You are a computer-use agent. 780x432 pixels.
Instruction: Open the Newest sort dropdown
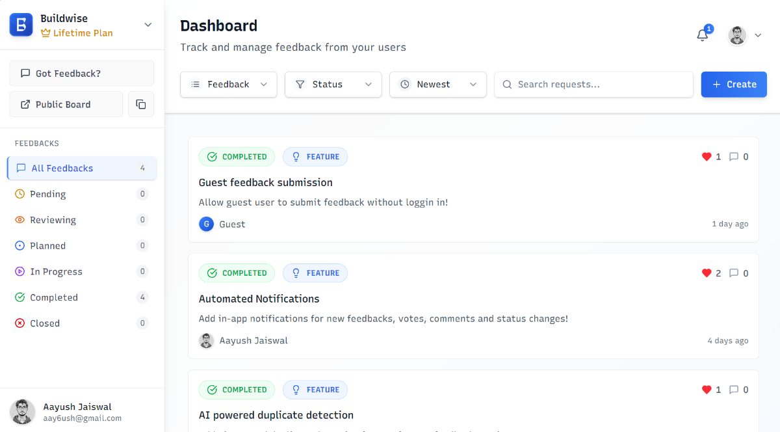coord(438,85)
